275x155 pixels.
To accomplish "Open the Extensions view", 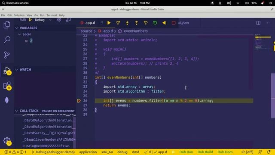I will coord(7,86).
